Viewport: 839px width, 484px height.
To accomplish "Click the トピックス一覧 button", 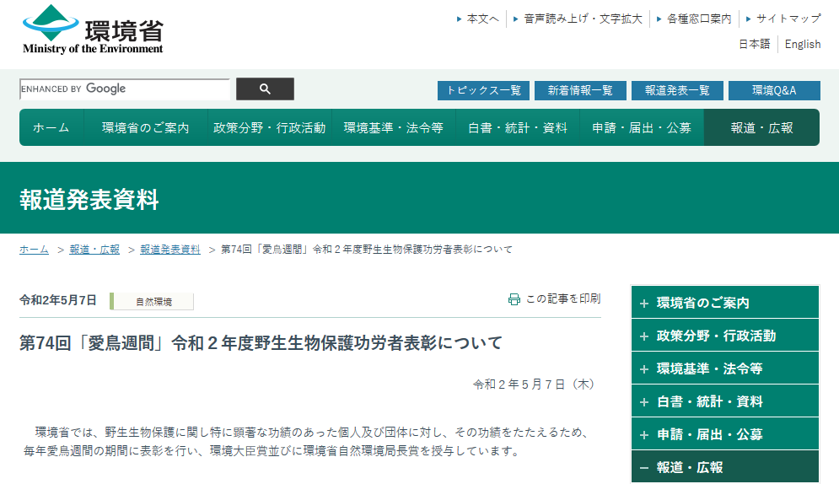I will (483, 90).
